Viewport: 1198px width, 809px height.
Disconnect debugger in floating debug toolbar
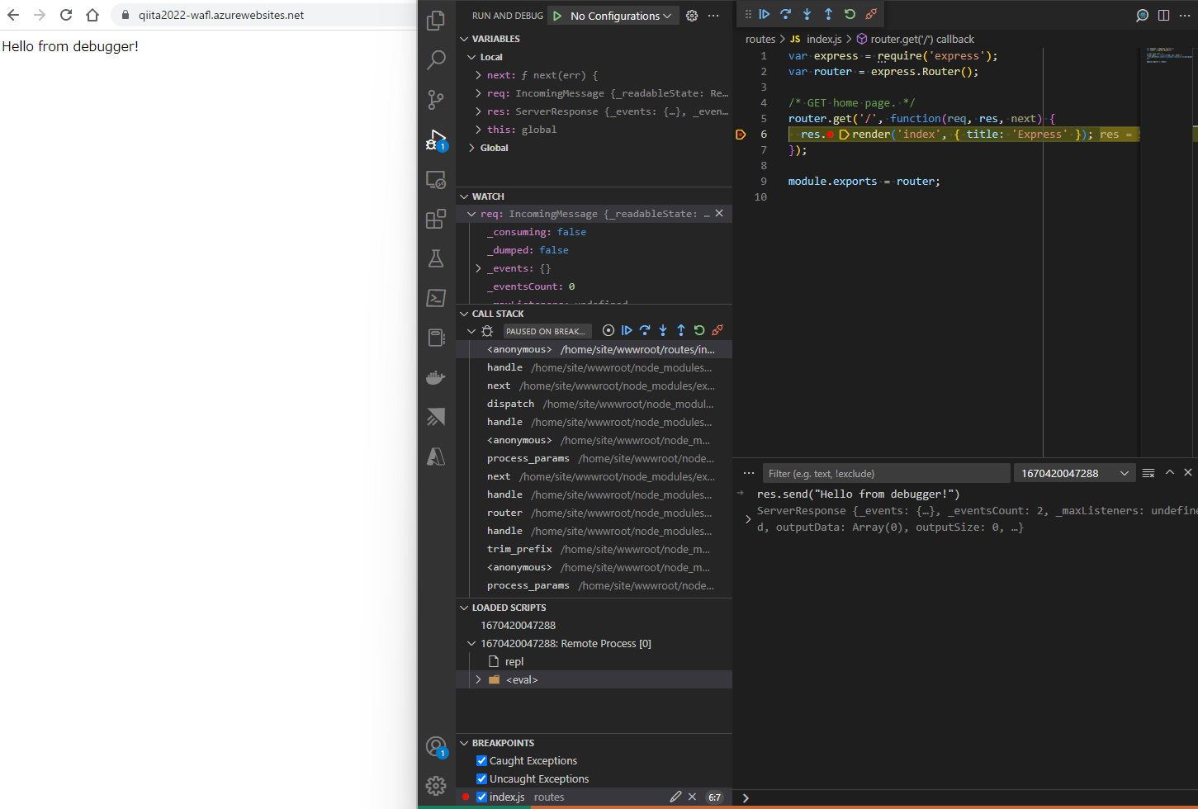871,14
